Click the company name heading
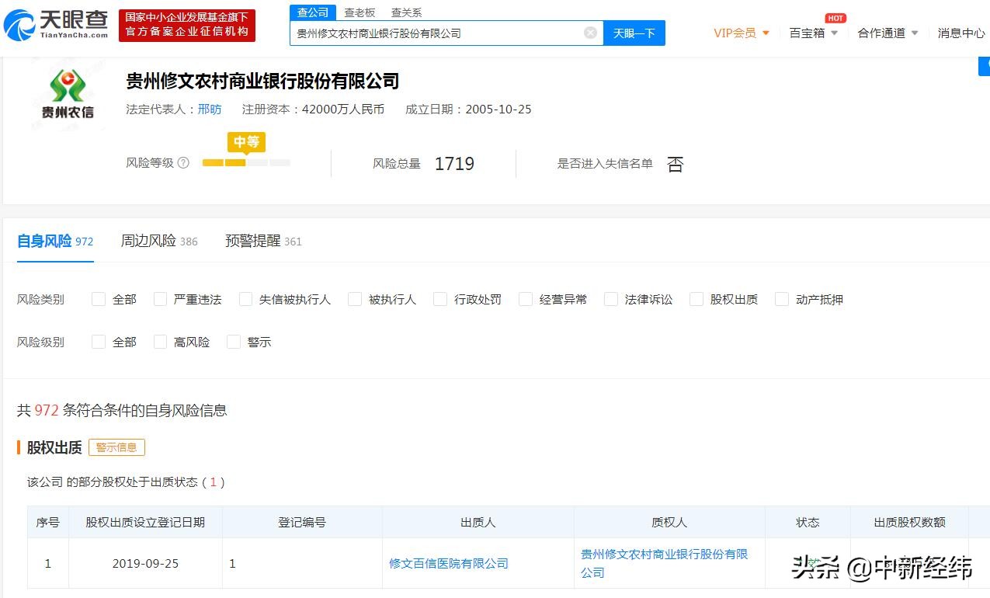Viewport: 990px width, 598px height. [263, 81]
